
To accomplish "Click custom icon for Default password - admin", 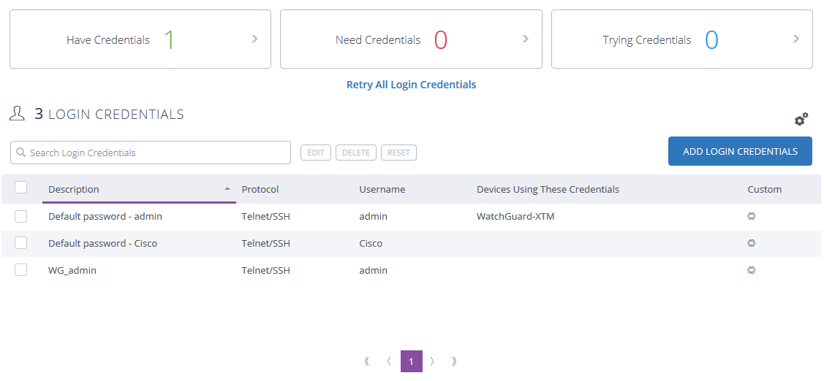I will pos(751,216).
